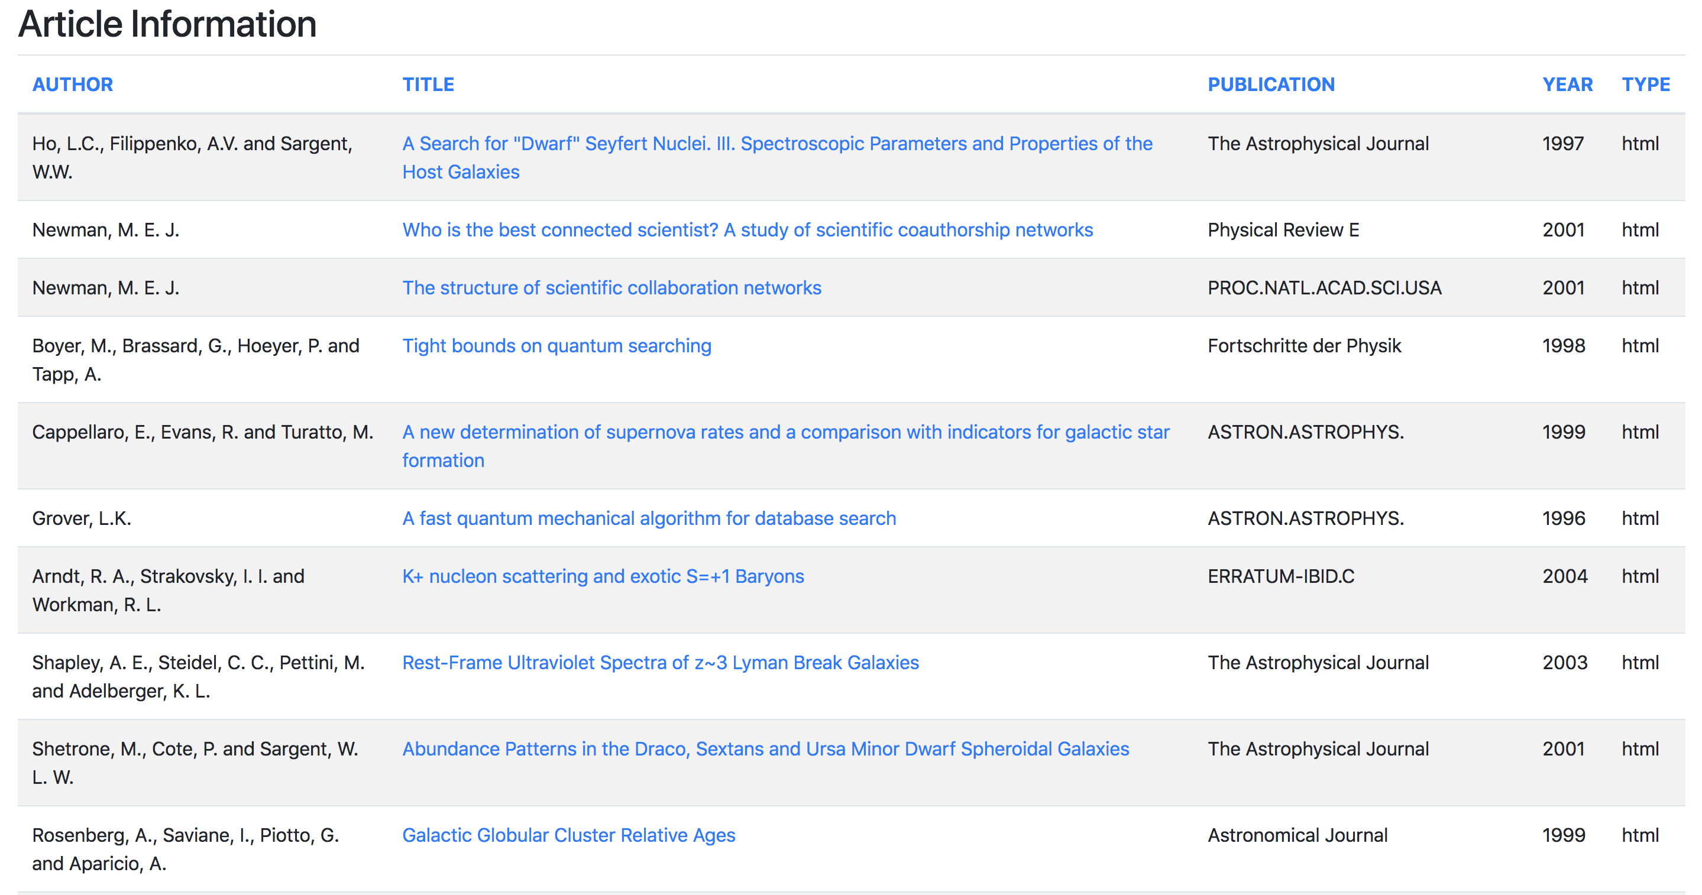Image resolution: width=1702 pixels, height=895 pixels.
Task: Sort the table by the AUTHOR column
Action: pyautogui.click(x=73, y=84)
